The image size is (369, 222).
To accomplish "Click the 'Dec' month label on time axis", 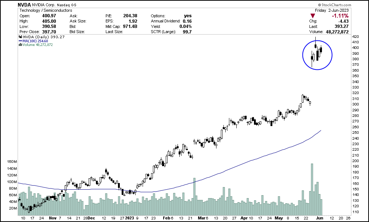I will pos(91,218).
